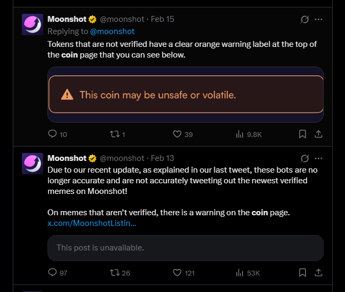Share the Feb 15 Moonshot tweet
The width and height of the screenshot is (345, 292).
point(318,134)
